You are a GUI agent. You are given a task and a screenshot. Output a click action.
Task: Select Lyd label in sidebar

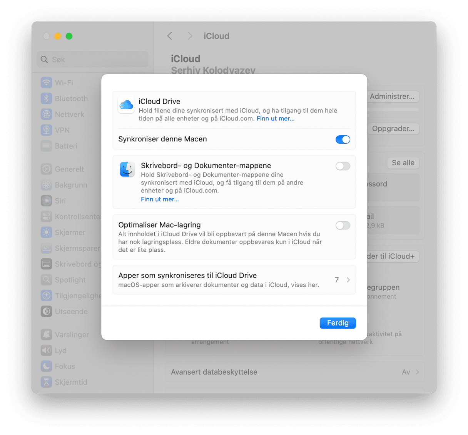click(x=61, y=350)
